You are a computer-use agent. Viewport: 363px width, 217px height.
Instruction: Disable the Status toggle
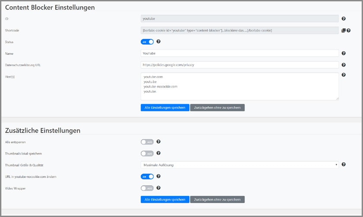(147, 42)
